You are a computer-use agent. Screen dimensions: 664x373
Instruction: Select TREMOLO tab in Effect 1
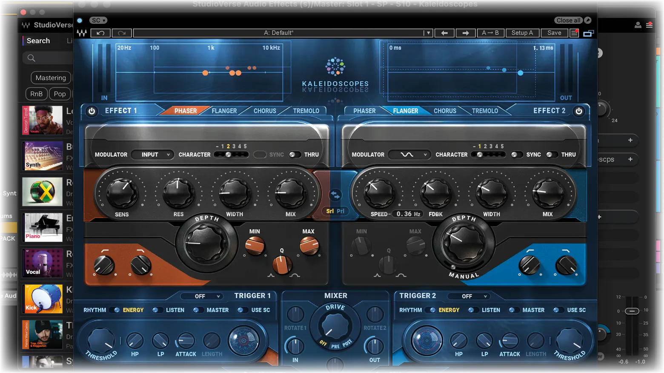point(306,111)
